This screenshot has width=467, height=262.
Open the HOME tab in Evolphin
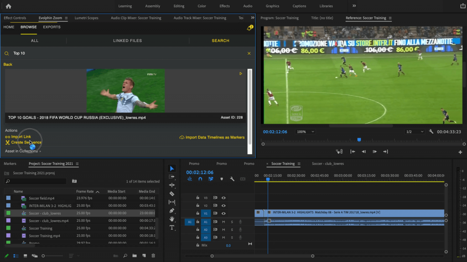(x=9, y=27)
